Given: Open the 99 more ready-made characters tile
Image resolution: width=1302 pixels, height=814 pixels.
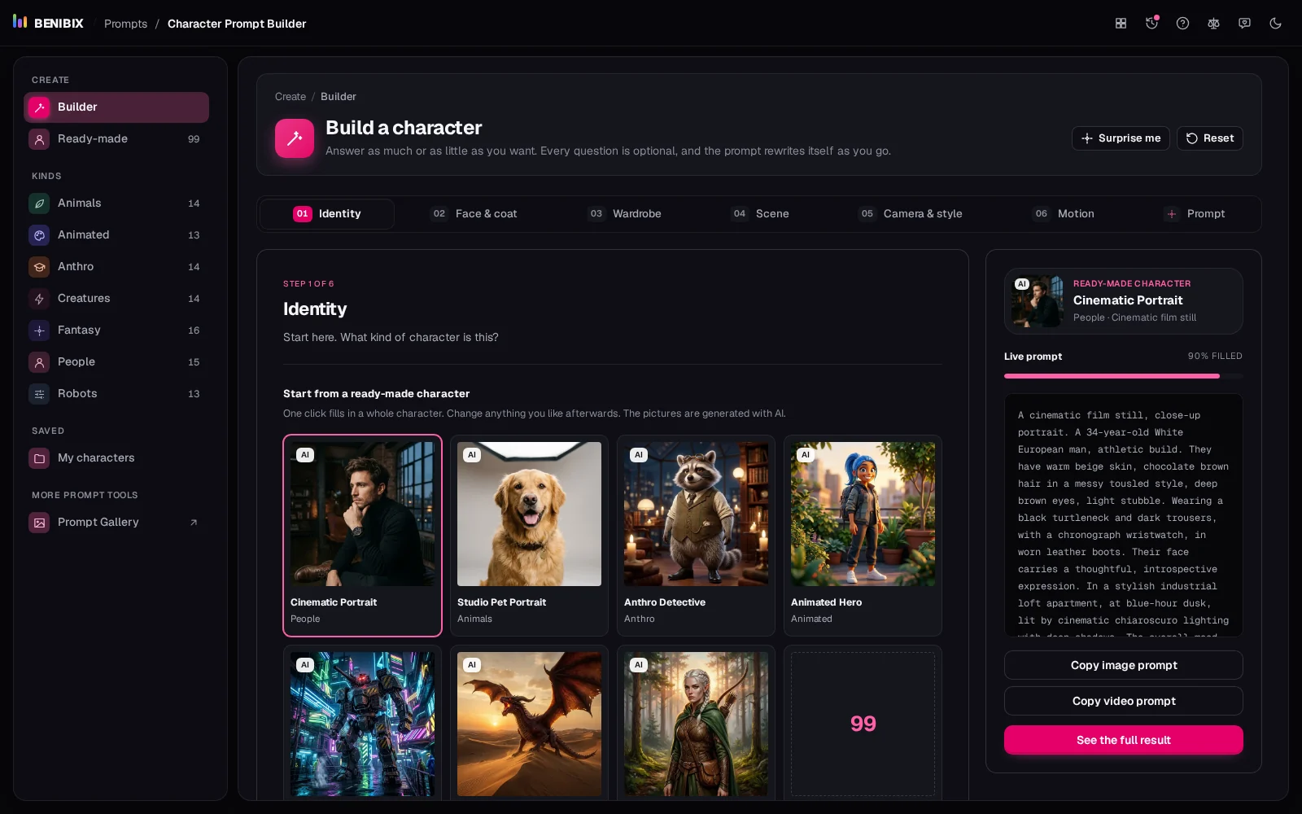Looking at the screenshot, I should coord(863,724).
